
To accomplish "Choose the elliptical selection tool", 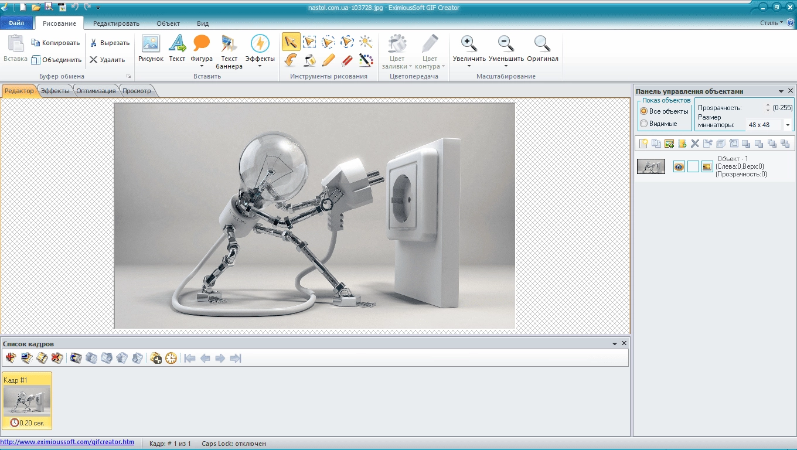I will coord(328,42).
